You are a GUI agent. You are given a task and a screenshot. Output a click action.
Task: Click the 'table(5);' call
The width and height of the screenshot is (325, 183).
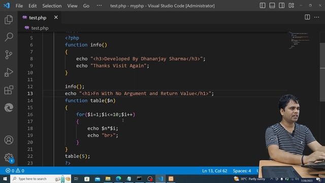click(x=78, y=156)
